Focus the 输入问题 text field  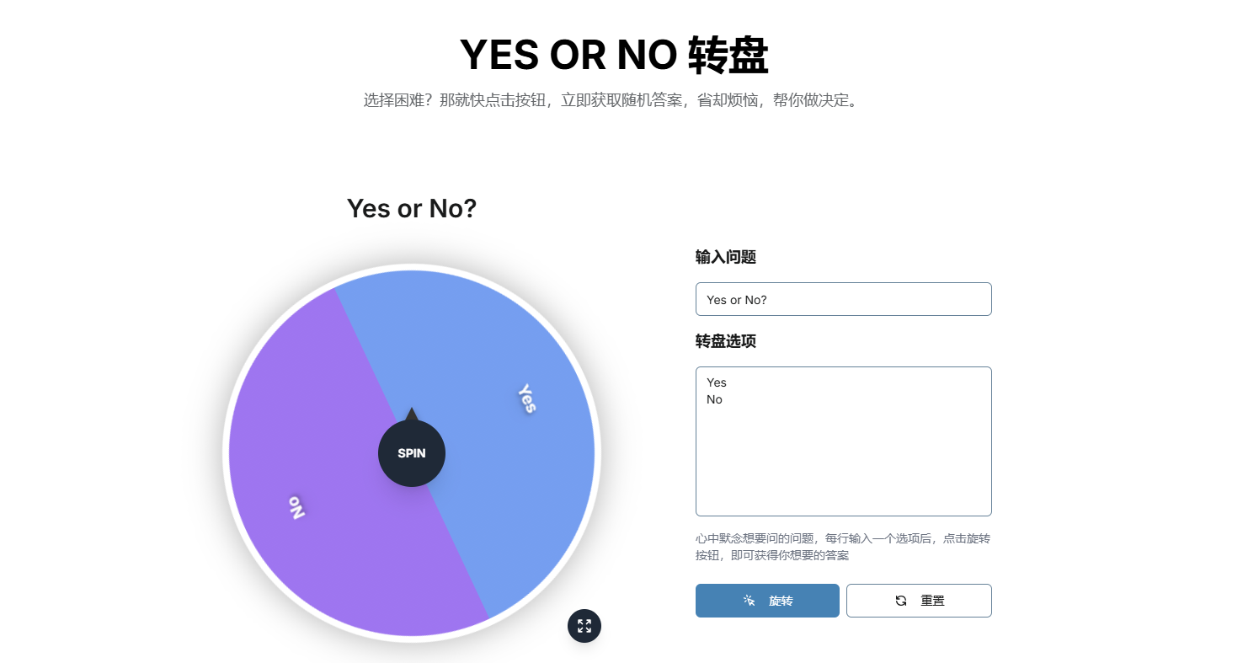click(843, 299)
